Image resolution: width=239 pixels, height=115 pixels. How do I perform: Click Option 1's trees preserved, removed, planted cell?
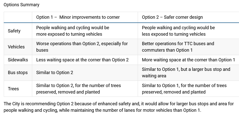(x=78, y=89)
